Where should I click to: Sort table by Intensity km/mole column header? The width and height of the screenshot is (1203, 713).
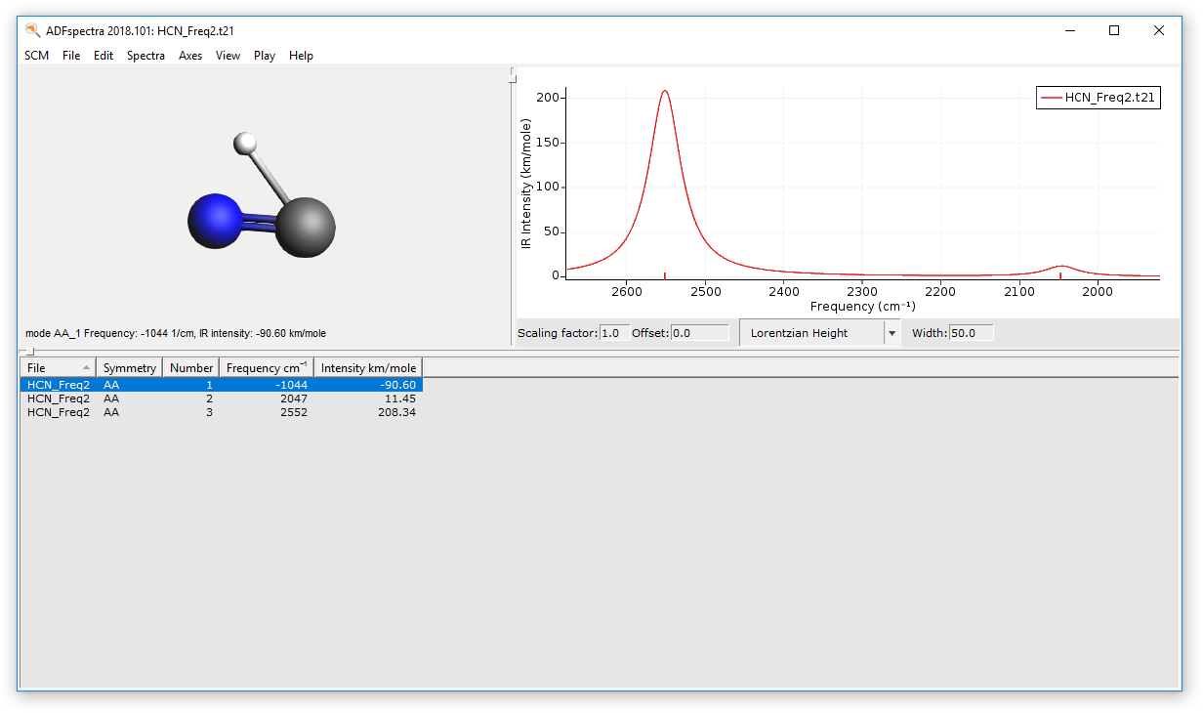pyautogui.click(x=368, y=368)
